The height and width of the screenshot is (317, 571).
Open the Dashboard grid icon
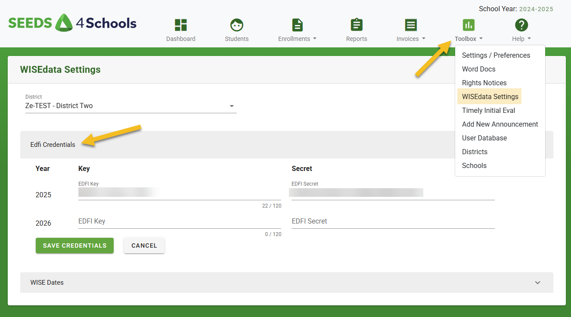click(181, 25)
